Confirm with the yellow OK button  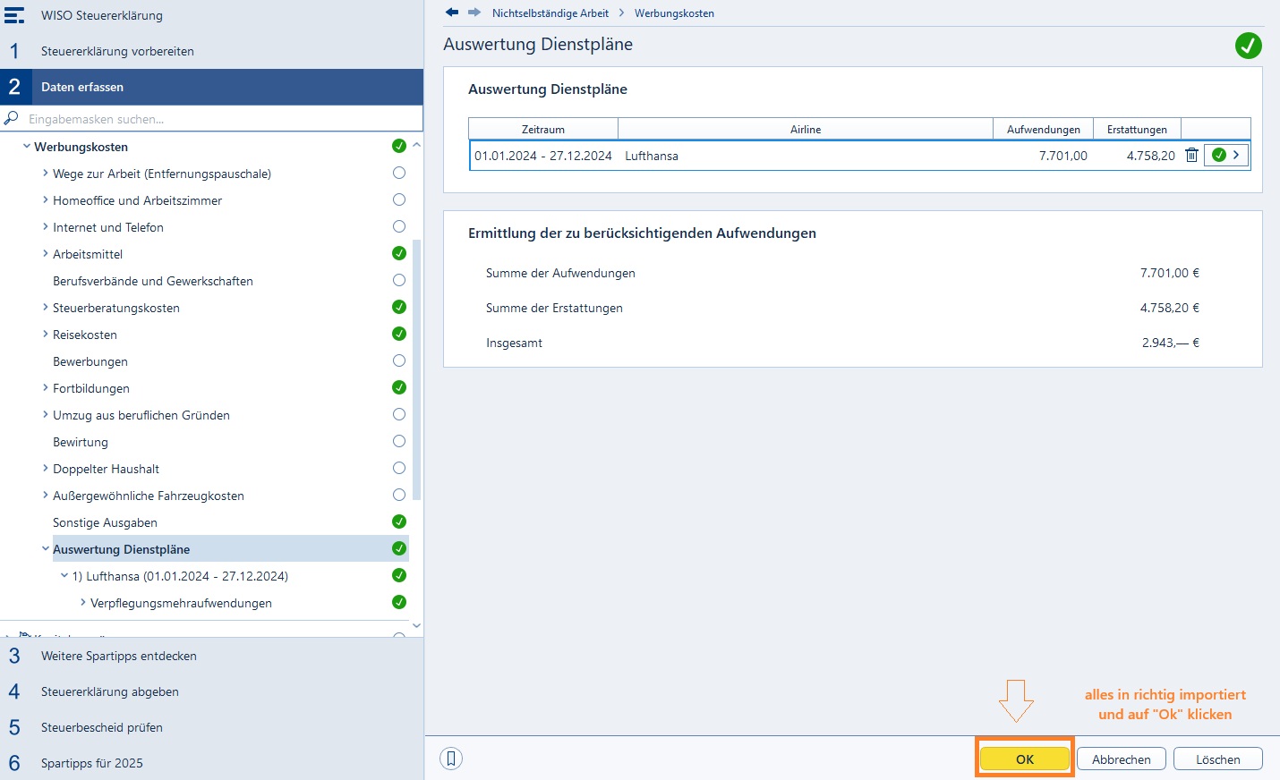pyautogui.click(x=1025, y=759)
